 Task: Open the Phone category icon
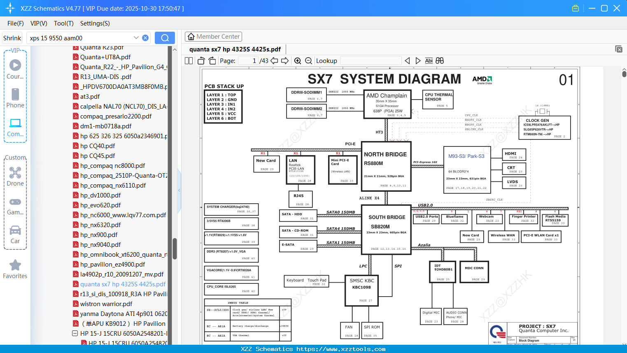coord(15,98)
